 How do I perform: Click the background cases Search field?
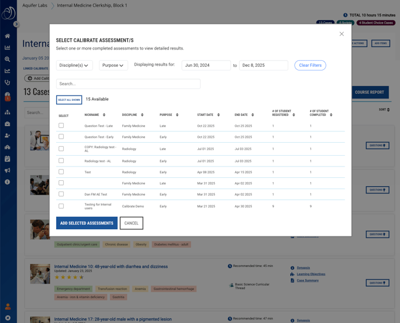[x=37, y=112]
